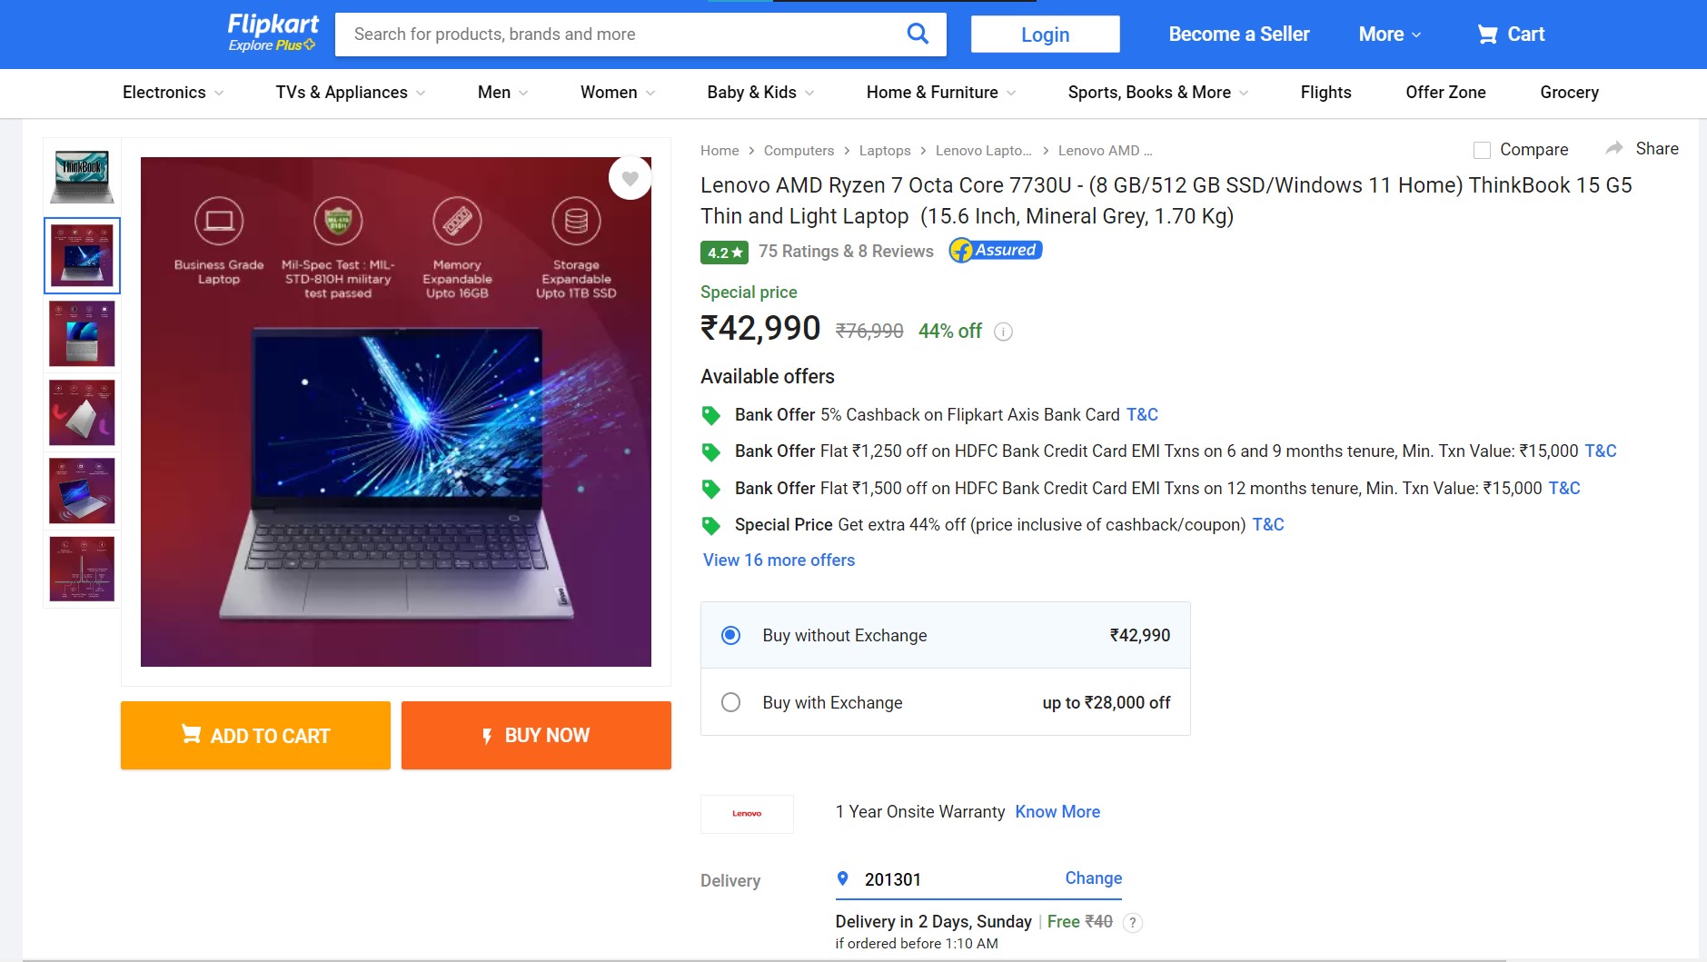Click the Share arrow icon

click(1613, 148)
